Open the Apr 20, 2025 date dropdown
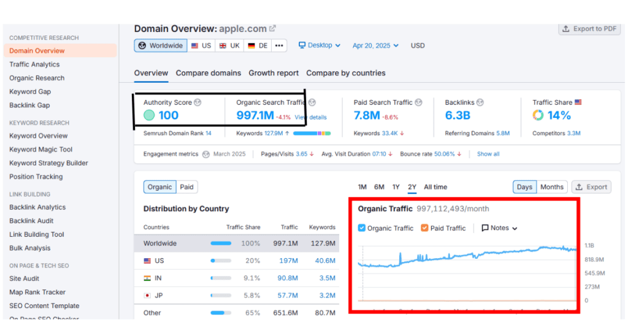The width and height of the screenshot is (628, 330). pos(376,45)
